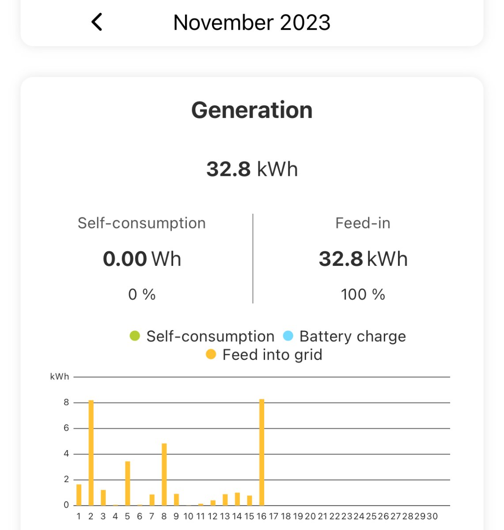Toggle Feed into grid series label
The height and width of the screenshot is (530, 504).
pos(272,355)
